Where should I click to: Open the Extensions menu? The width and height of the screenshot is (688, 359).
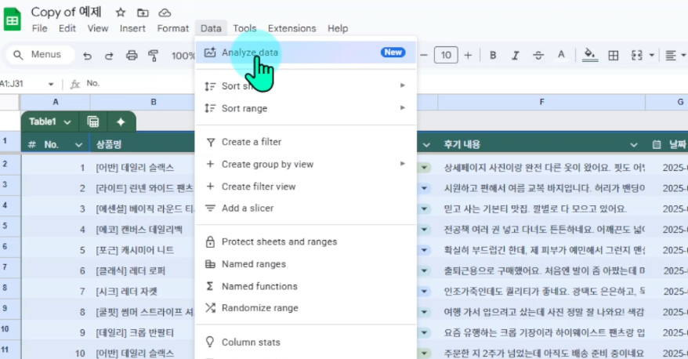[291, 28]
